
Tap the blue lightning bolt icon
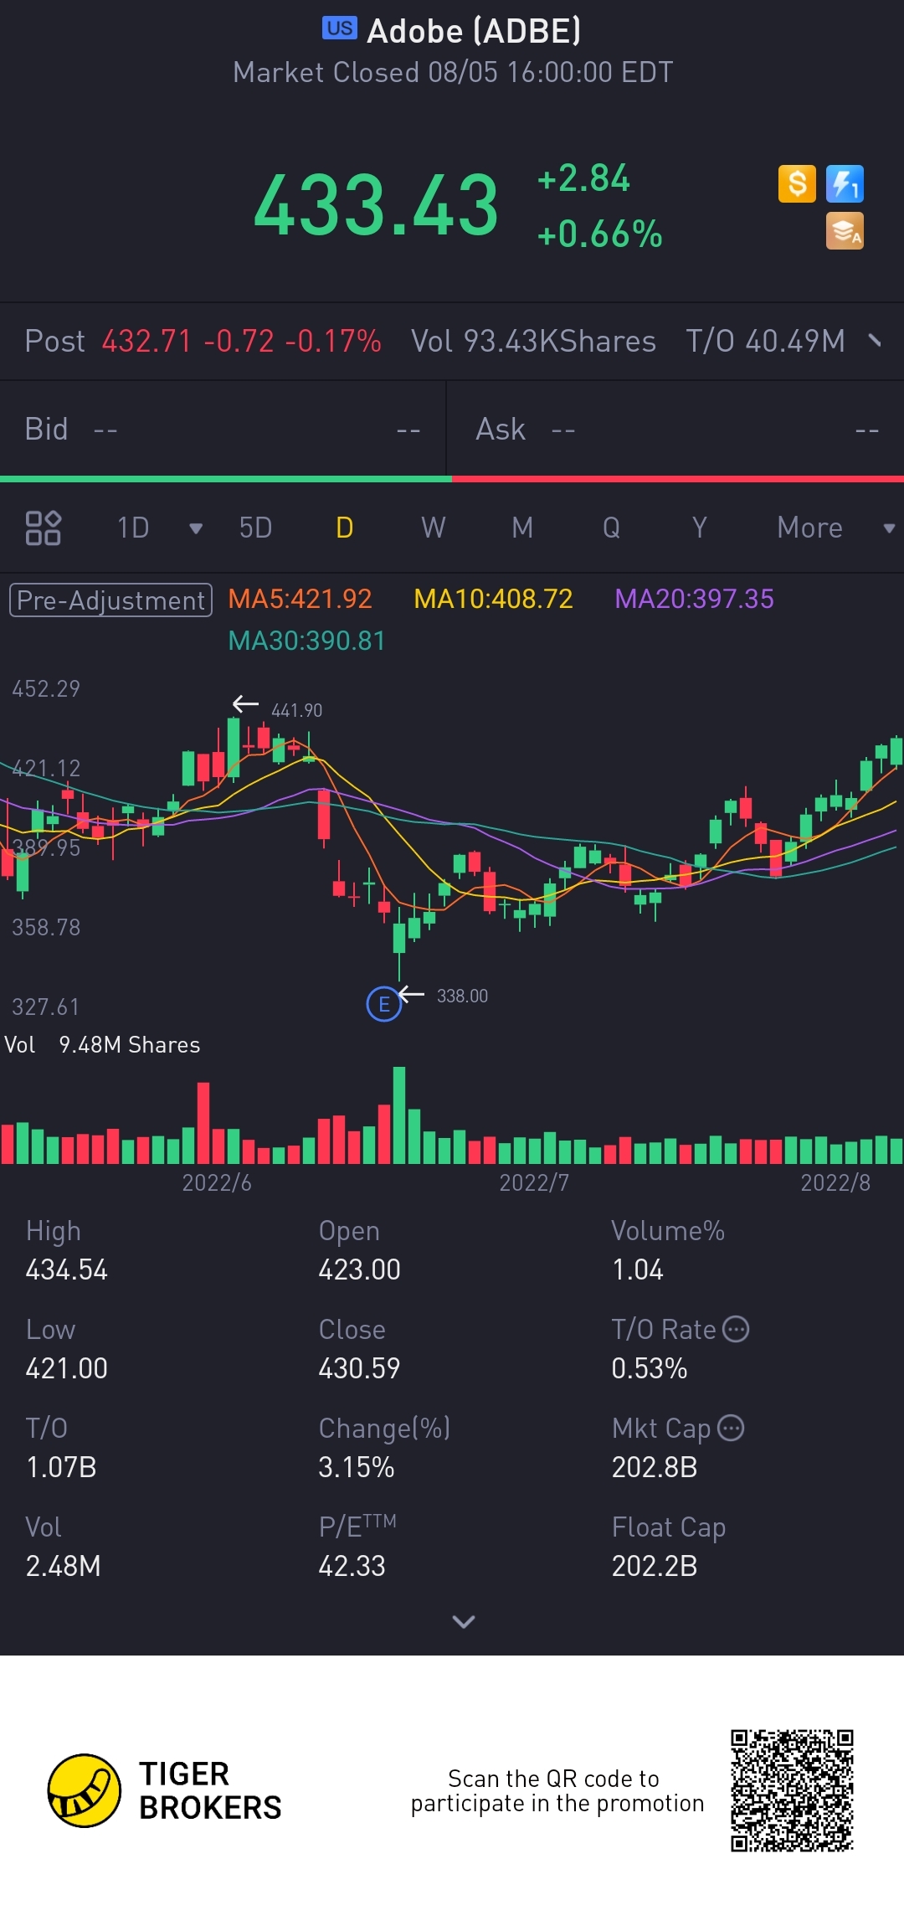click(845, 183)
